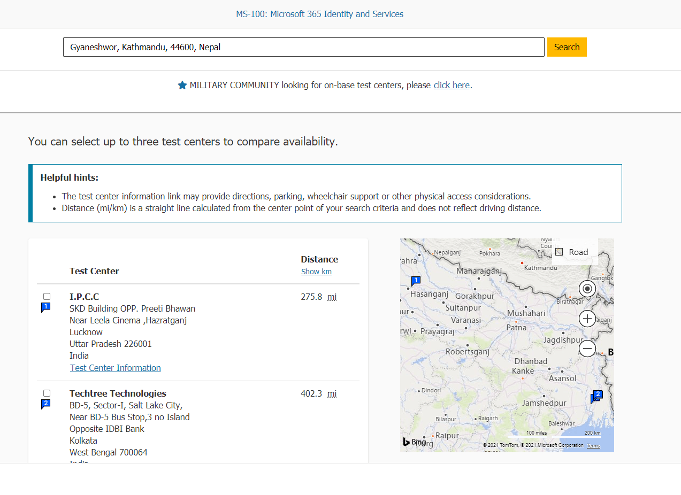Click the Techtree Technologies name
This screenshot has height=495, width=681.
(118, 393)
